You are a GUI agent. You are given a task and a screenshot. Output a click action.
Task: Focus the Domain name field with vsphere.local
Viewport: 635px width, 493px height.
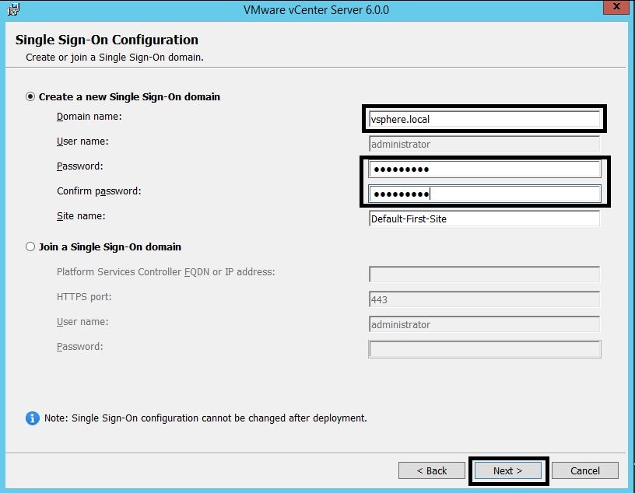point(483,120)
